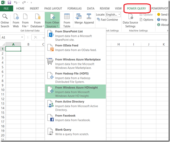Open Power Query Help

tap(162, 20)
